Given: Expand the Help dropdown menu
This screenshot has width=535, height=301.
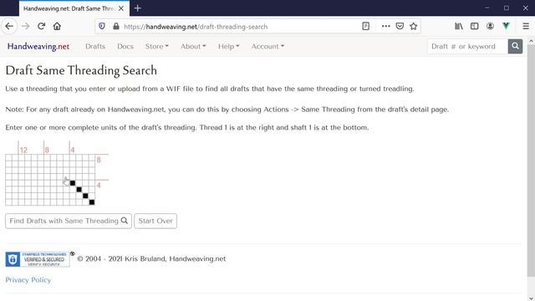Looking at the screenshot, I should (x=228, y=47).
